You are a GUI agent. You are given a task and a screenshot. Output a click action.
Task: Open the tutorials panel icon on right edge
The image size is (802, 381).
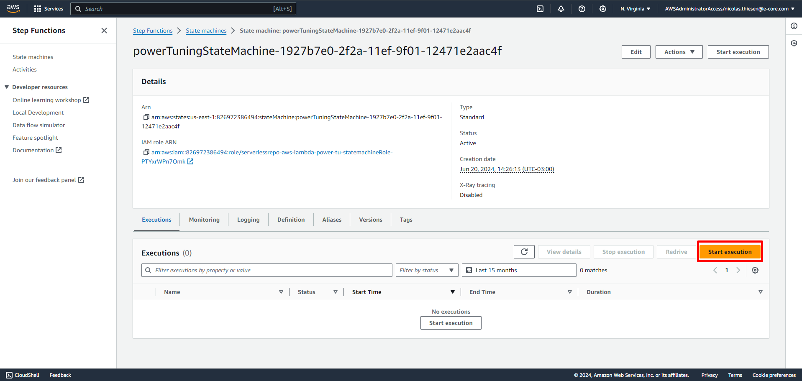794,43
